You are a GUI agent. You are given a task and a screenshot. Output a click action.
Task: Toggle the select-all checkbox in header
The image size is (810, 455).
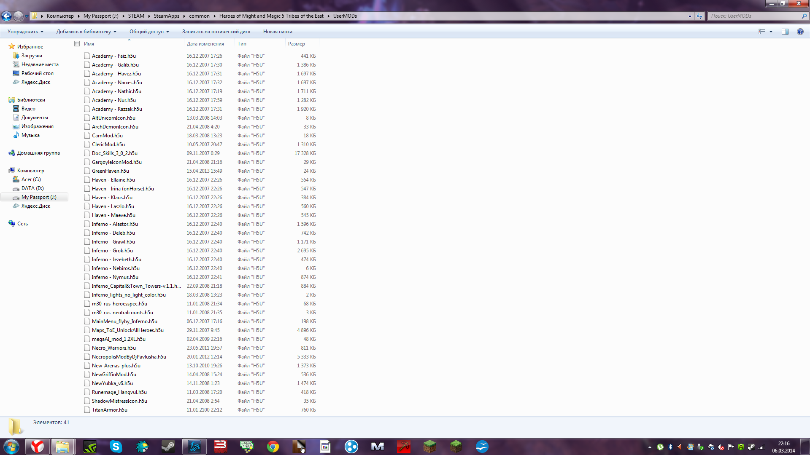pos(77,43)
